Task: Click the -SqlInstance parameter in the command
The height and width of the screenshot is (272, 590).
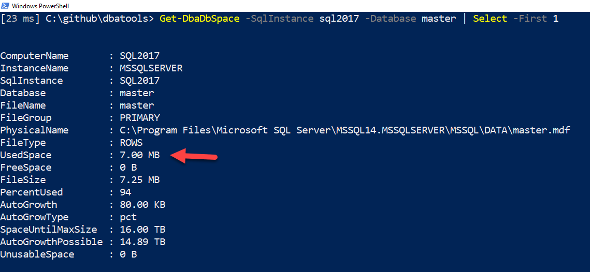Action: click(282, 19)
